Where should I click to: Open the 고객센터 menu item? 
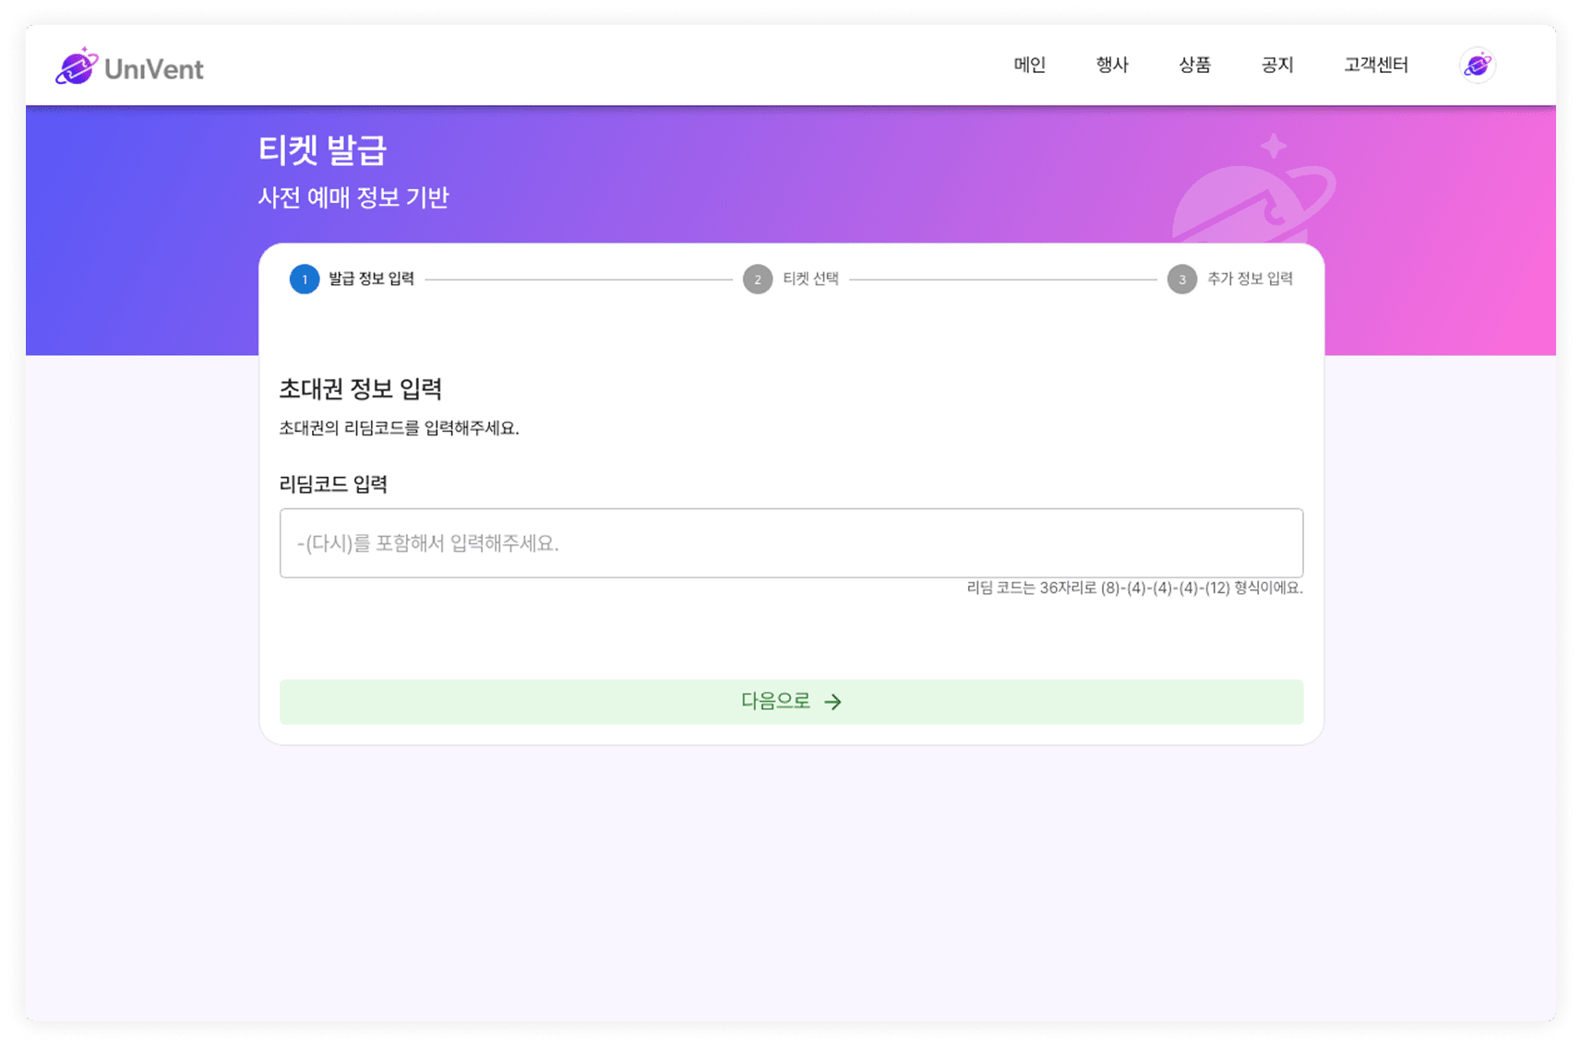[1375, 65]
